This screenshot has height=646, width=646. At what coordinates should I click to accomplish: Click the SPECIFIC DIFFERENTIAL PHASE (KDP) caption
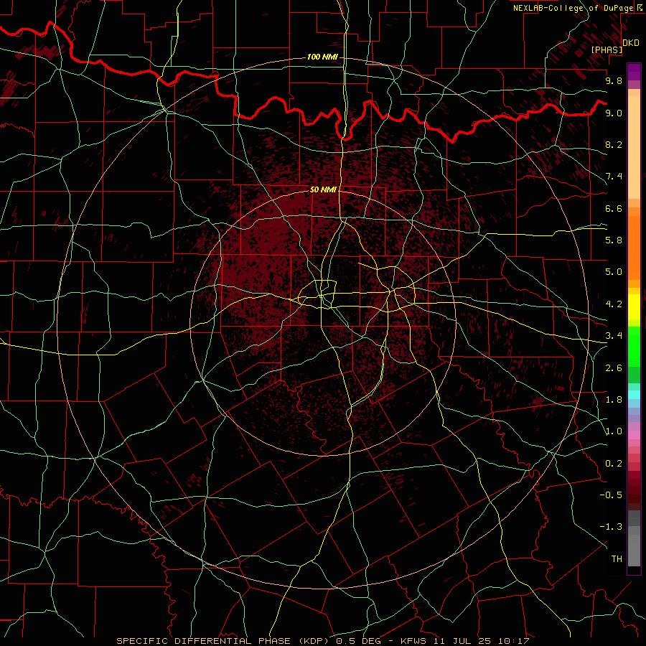223,641
